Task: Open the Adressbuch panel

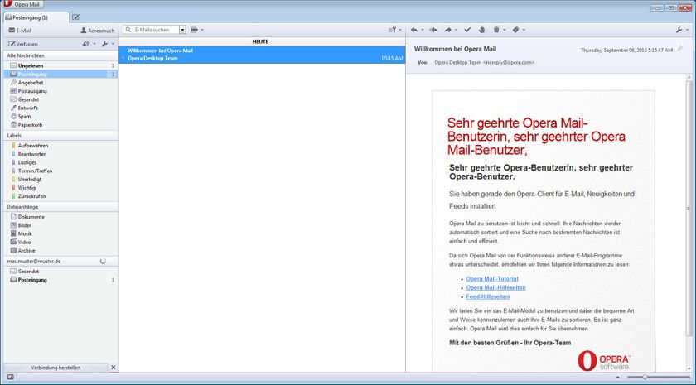Action: coord(97,31)
